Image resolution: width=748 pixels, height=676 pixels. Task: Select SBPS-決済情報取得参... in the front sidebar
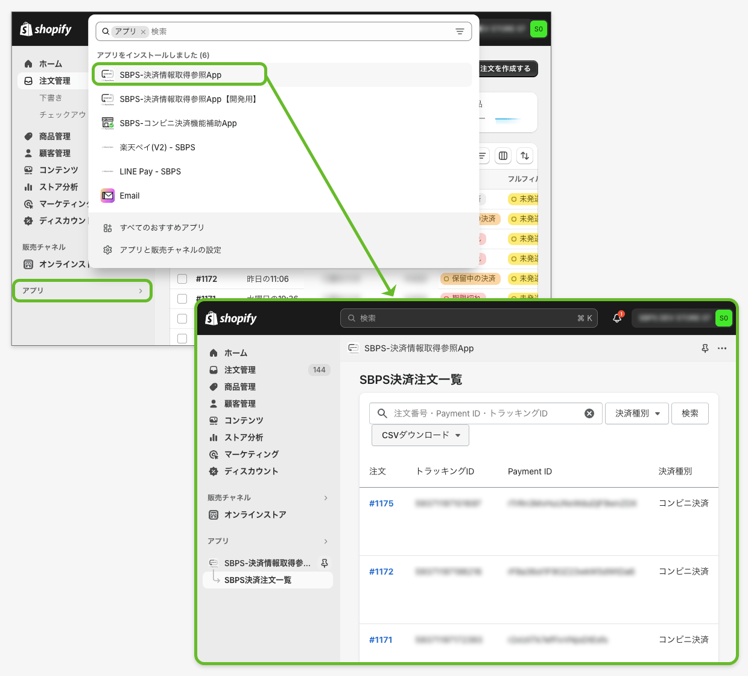coord(267,563)
